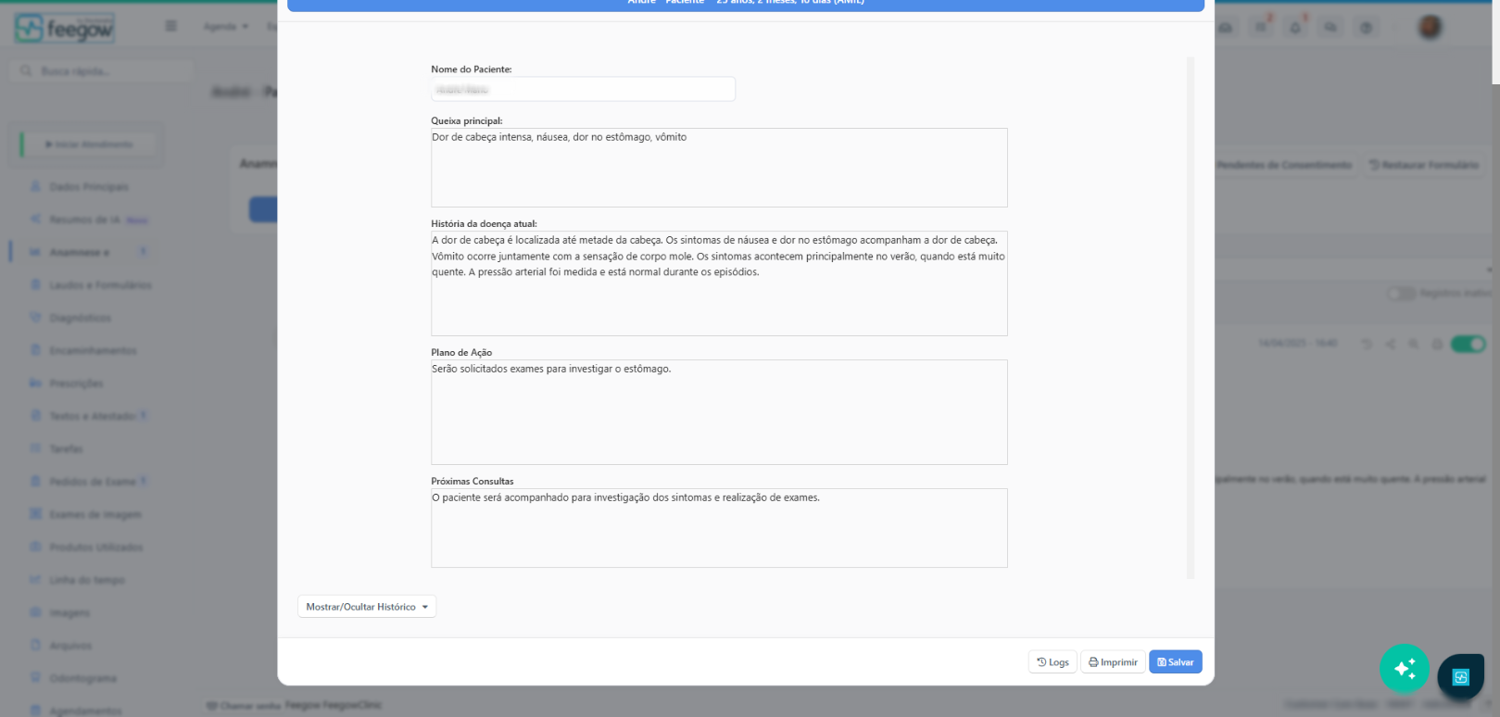1500x717 pixels.
Task: Open Pedidos de Exame in the sidebar
Action: point(93,482)
